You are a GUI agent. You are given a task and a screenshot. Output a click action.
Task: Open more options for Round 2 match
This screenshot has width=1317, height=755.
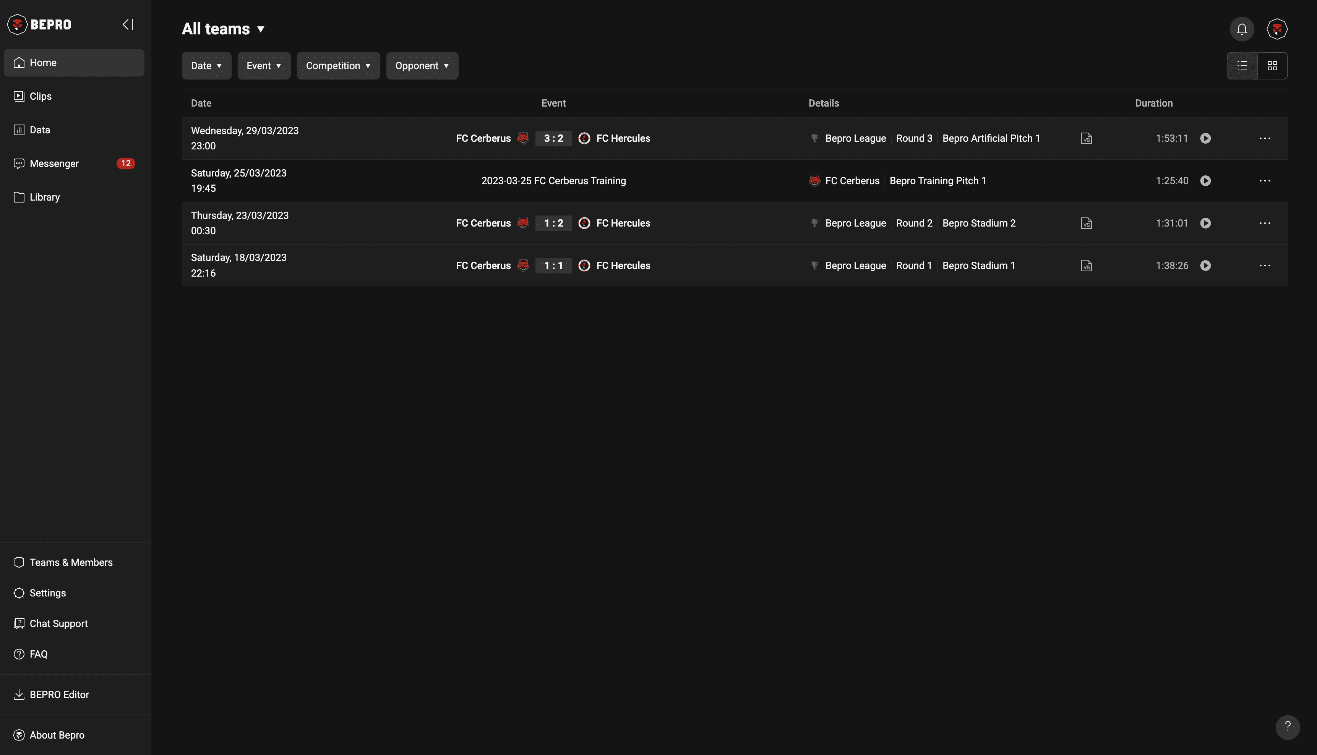click(1265, 224)
